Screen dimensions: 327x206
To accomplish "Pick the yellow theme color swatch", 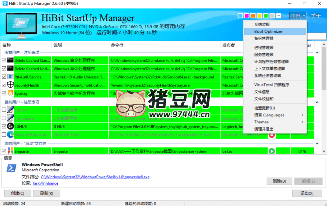I will click(x=259, y=16).
